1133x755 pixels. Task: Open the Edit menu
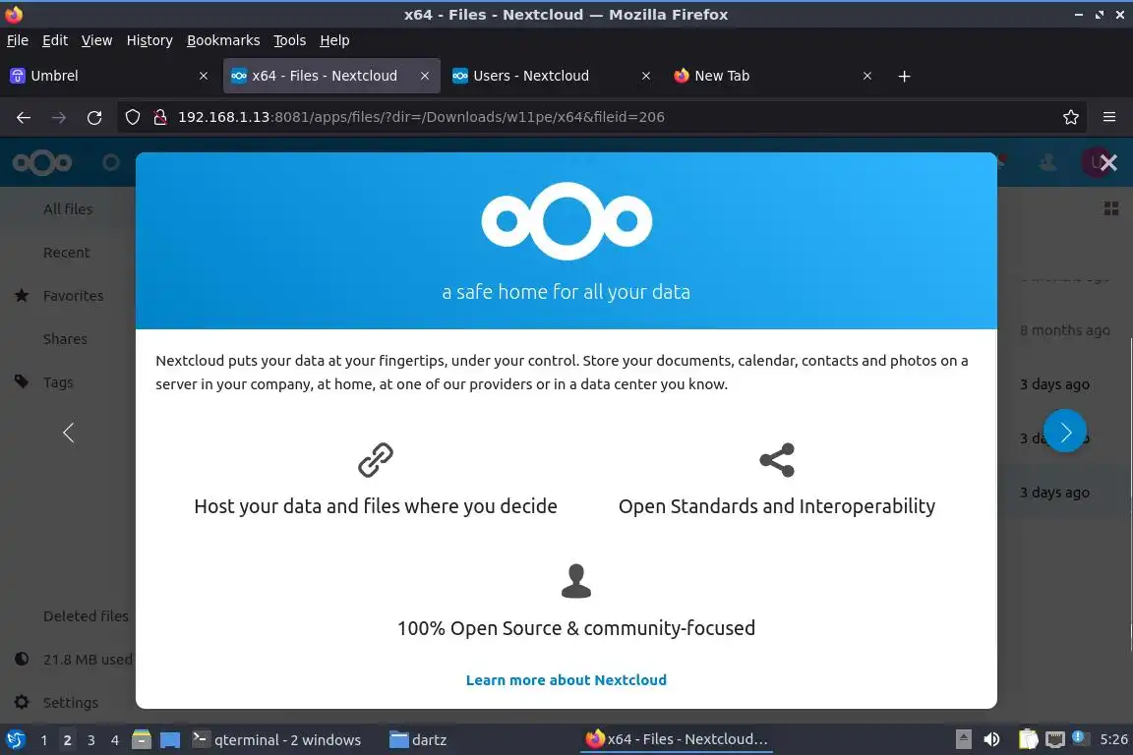[55, 40]
